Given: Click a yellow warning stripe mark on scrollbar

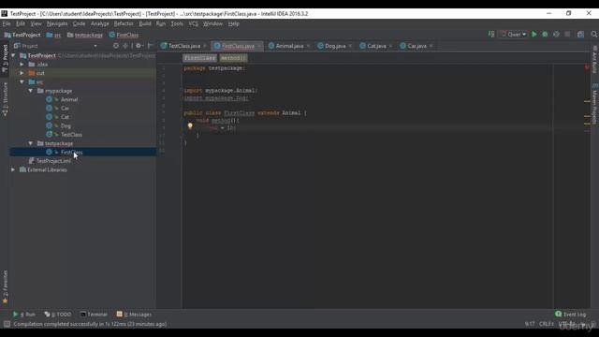Looking at the screenshot, I should pyautogui.click(x=587, y=101).
